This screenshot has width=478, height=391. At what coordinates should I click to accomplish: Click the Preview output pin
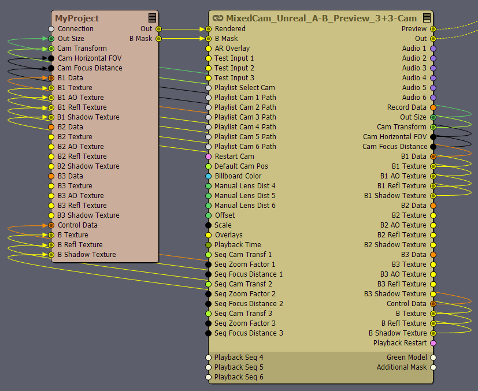pyautogui.click(x=433, y=29)
